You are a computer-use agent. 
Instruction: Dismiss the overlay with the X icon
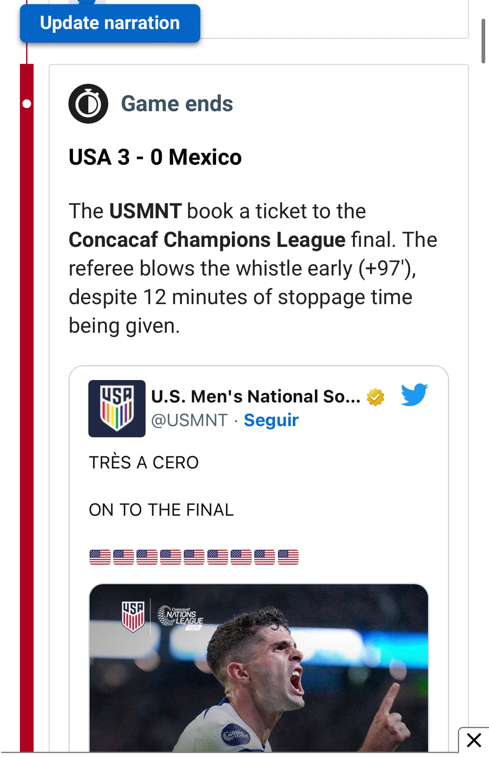474,740
